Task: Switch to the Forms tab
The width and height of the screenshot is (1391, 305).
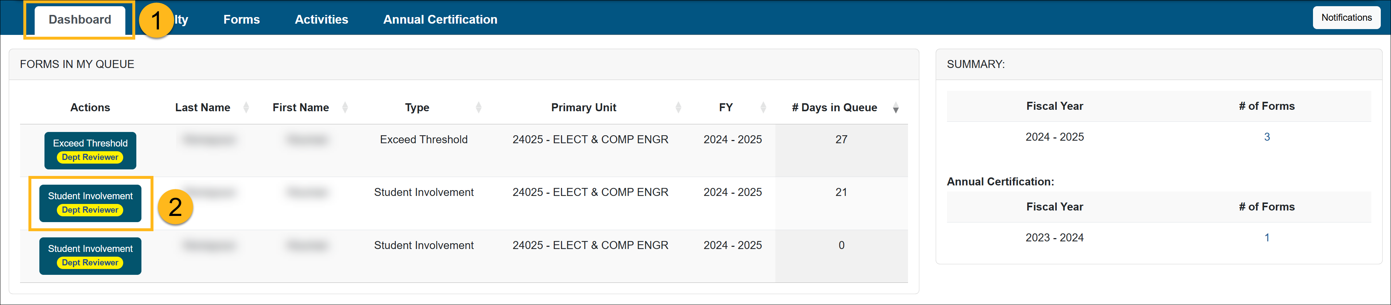Action: point(241,20)
